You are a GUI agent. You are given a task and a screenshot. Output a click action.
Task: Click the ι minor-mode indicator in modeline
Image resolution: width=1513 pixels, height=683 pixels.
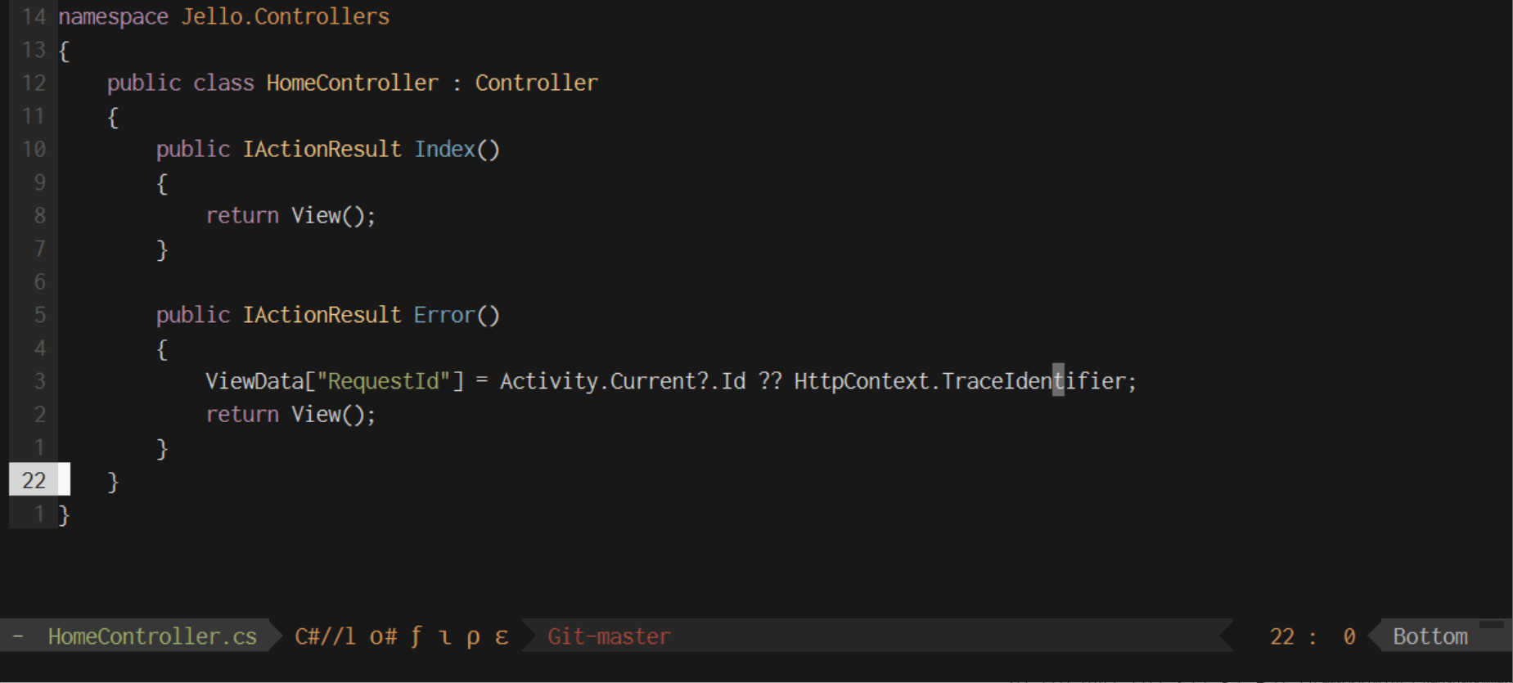click(x=444, y=638)
